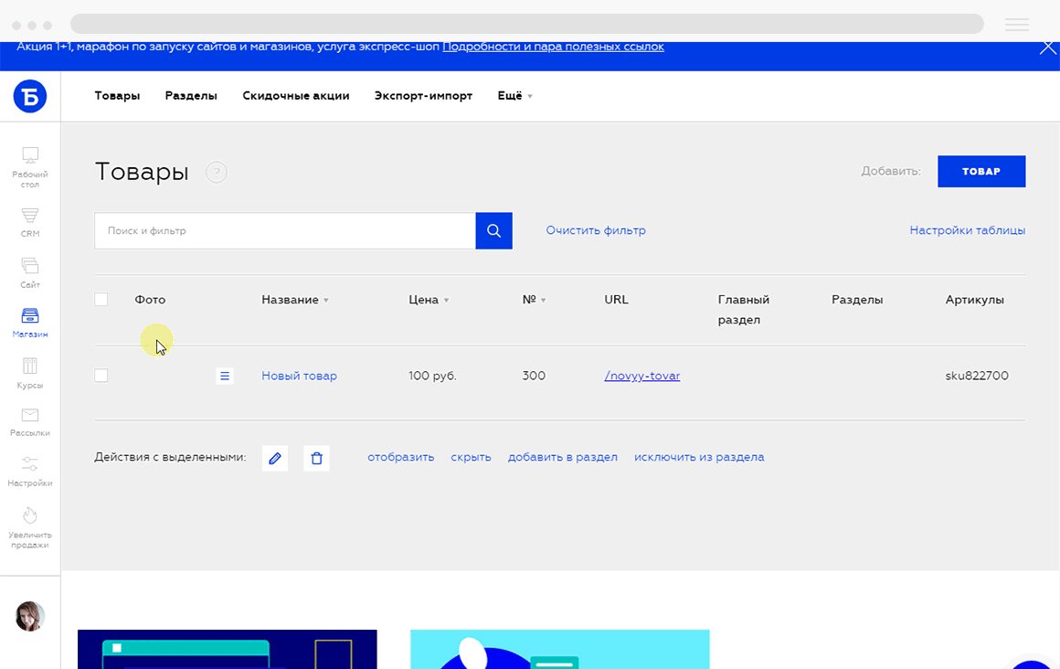
Task: Click the Фото column header
Action: click(150, 300)
